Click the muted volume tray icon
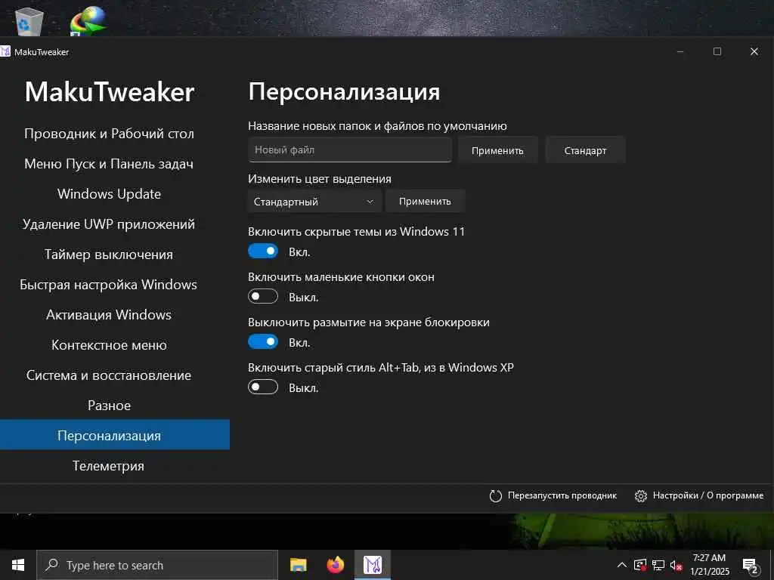774x580 pixels. 676,565
